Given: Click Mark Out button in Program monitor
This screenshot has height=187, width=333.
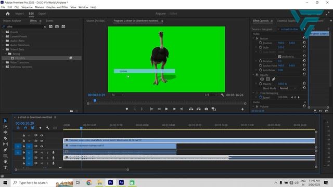Looking at the screenshot, I should point(142,109).
